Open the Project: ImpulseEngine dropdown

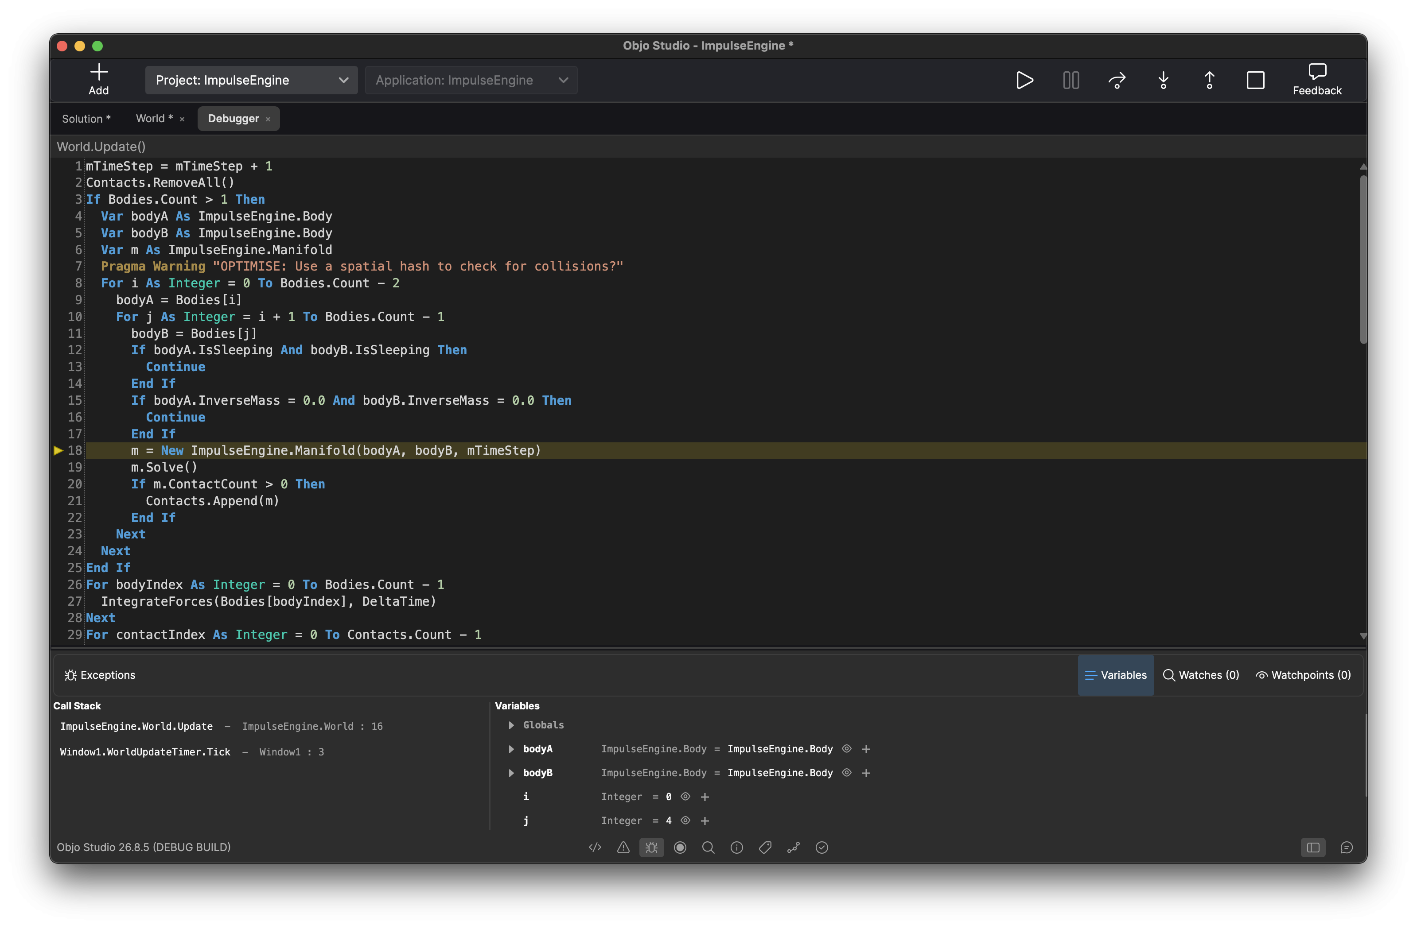pos(251,80)
